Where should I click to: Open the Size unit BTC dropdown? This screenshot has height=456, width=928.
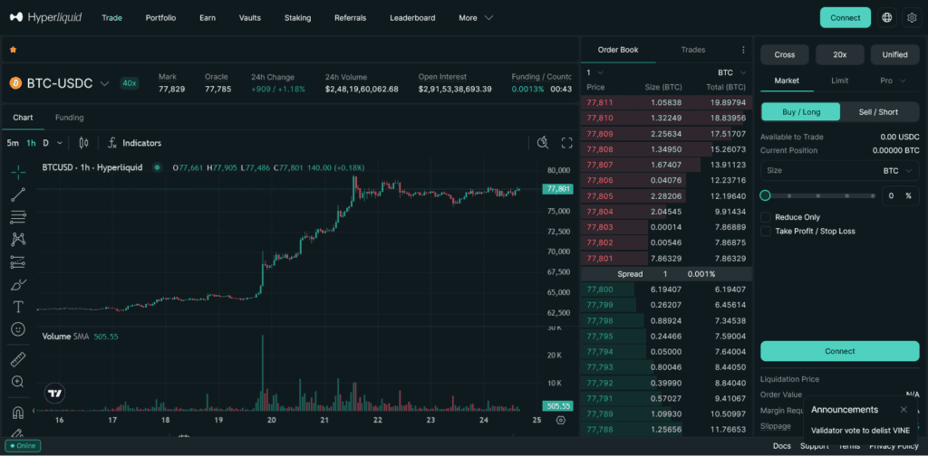click(899, 171)
